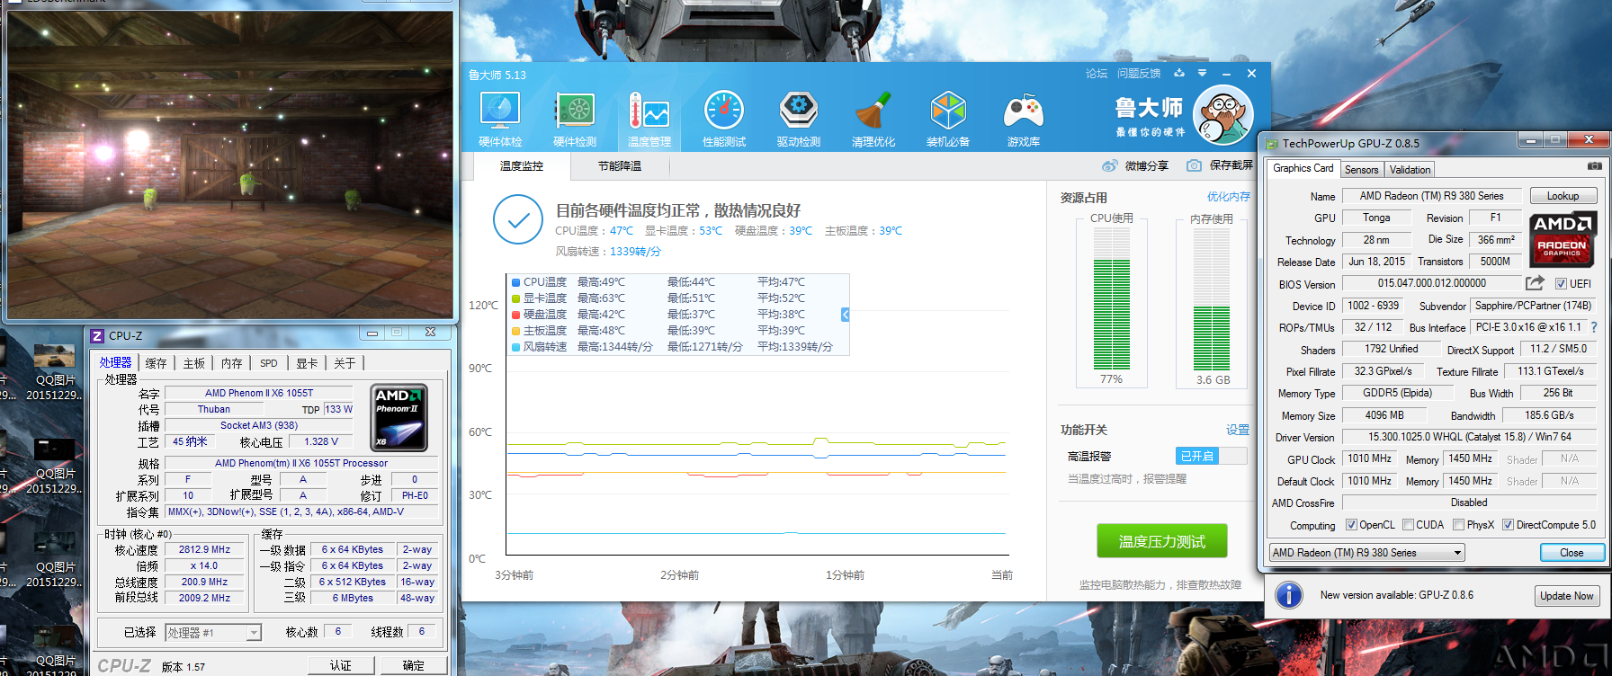Open GPU selection dropdown in GPU-Z
1612x676 pixels.
tap(1367, 553)
